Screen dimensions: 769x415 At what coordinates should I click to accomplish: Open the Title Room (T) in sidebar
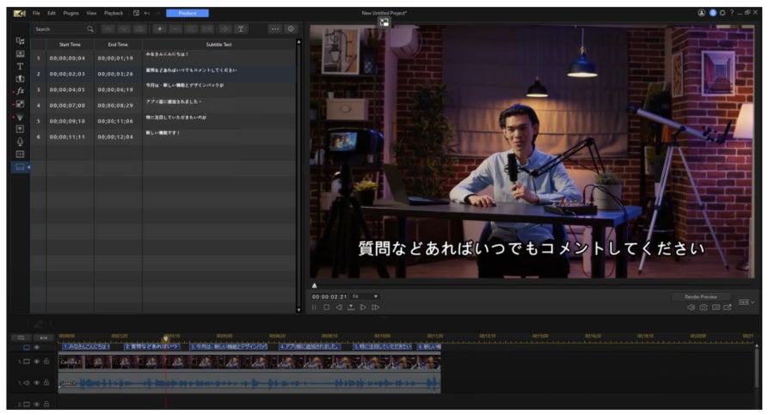pos(20,66)
